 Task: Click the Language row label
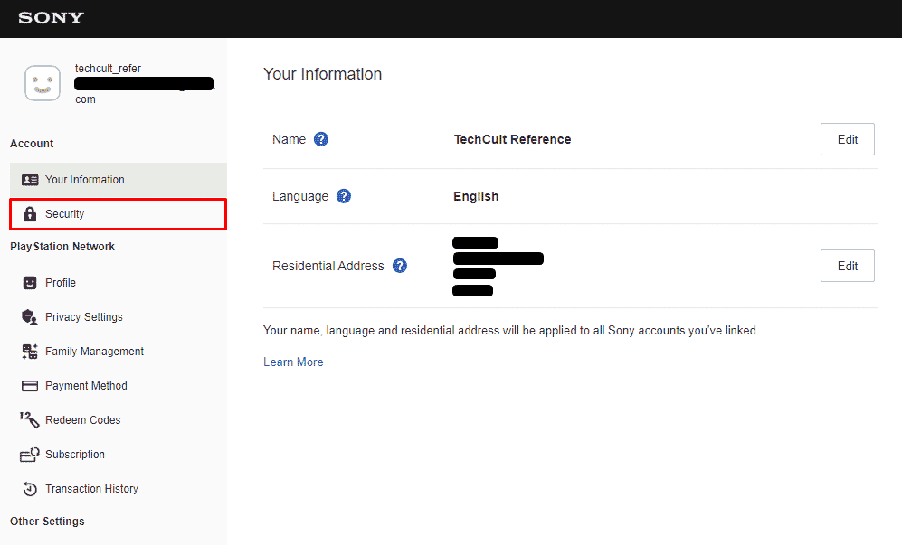300,197
